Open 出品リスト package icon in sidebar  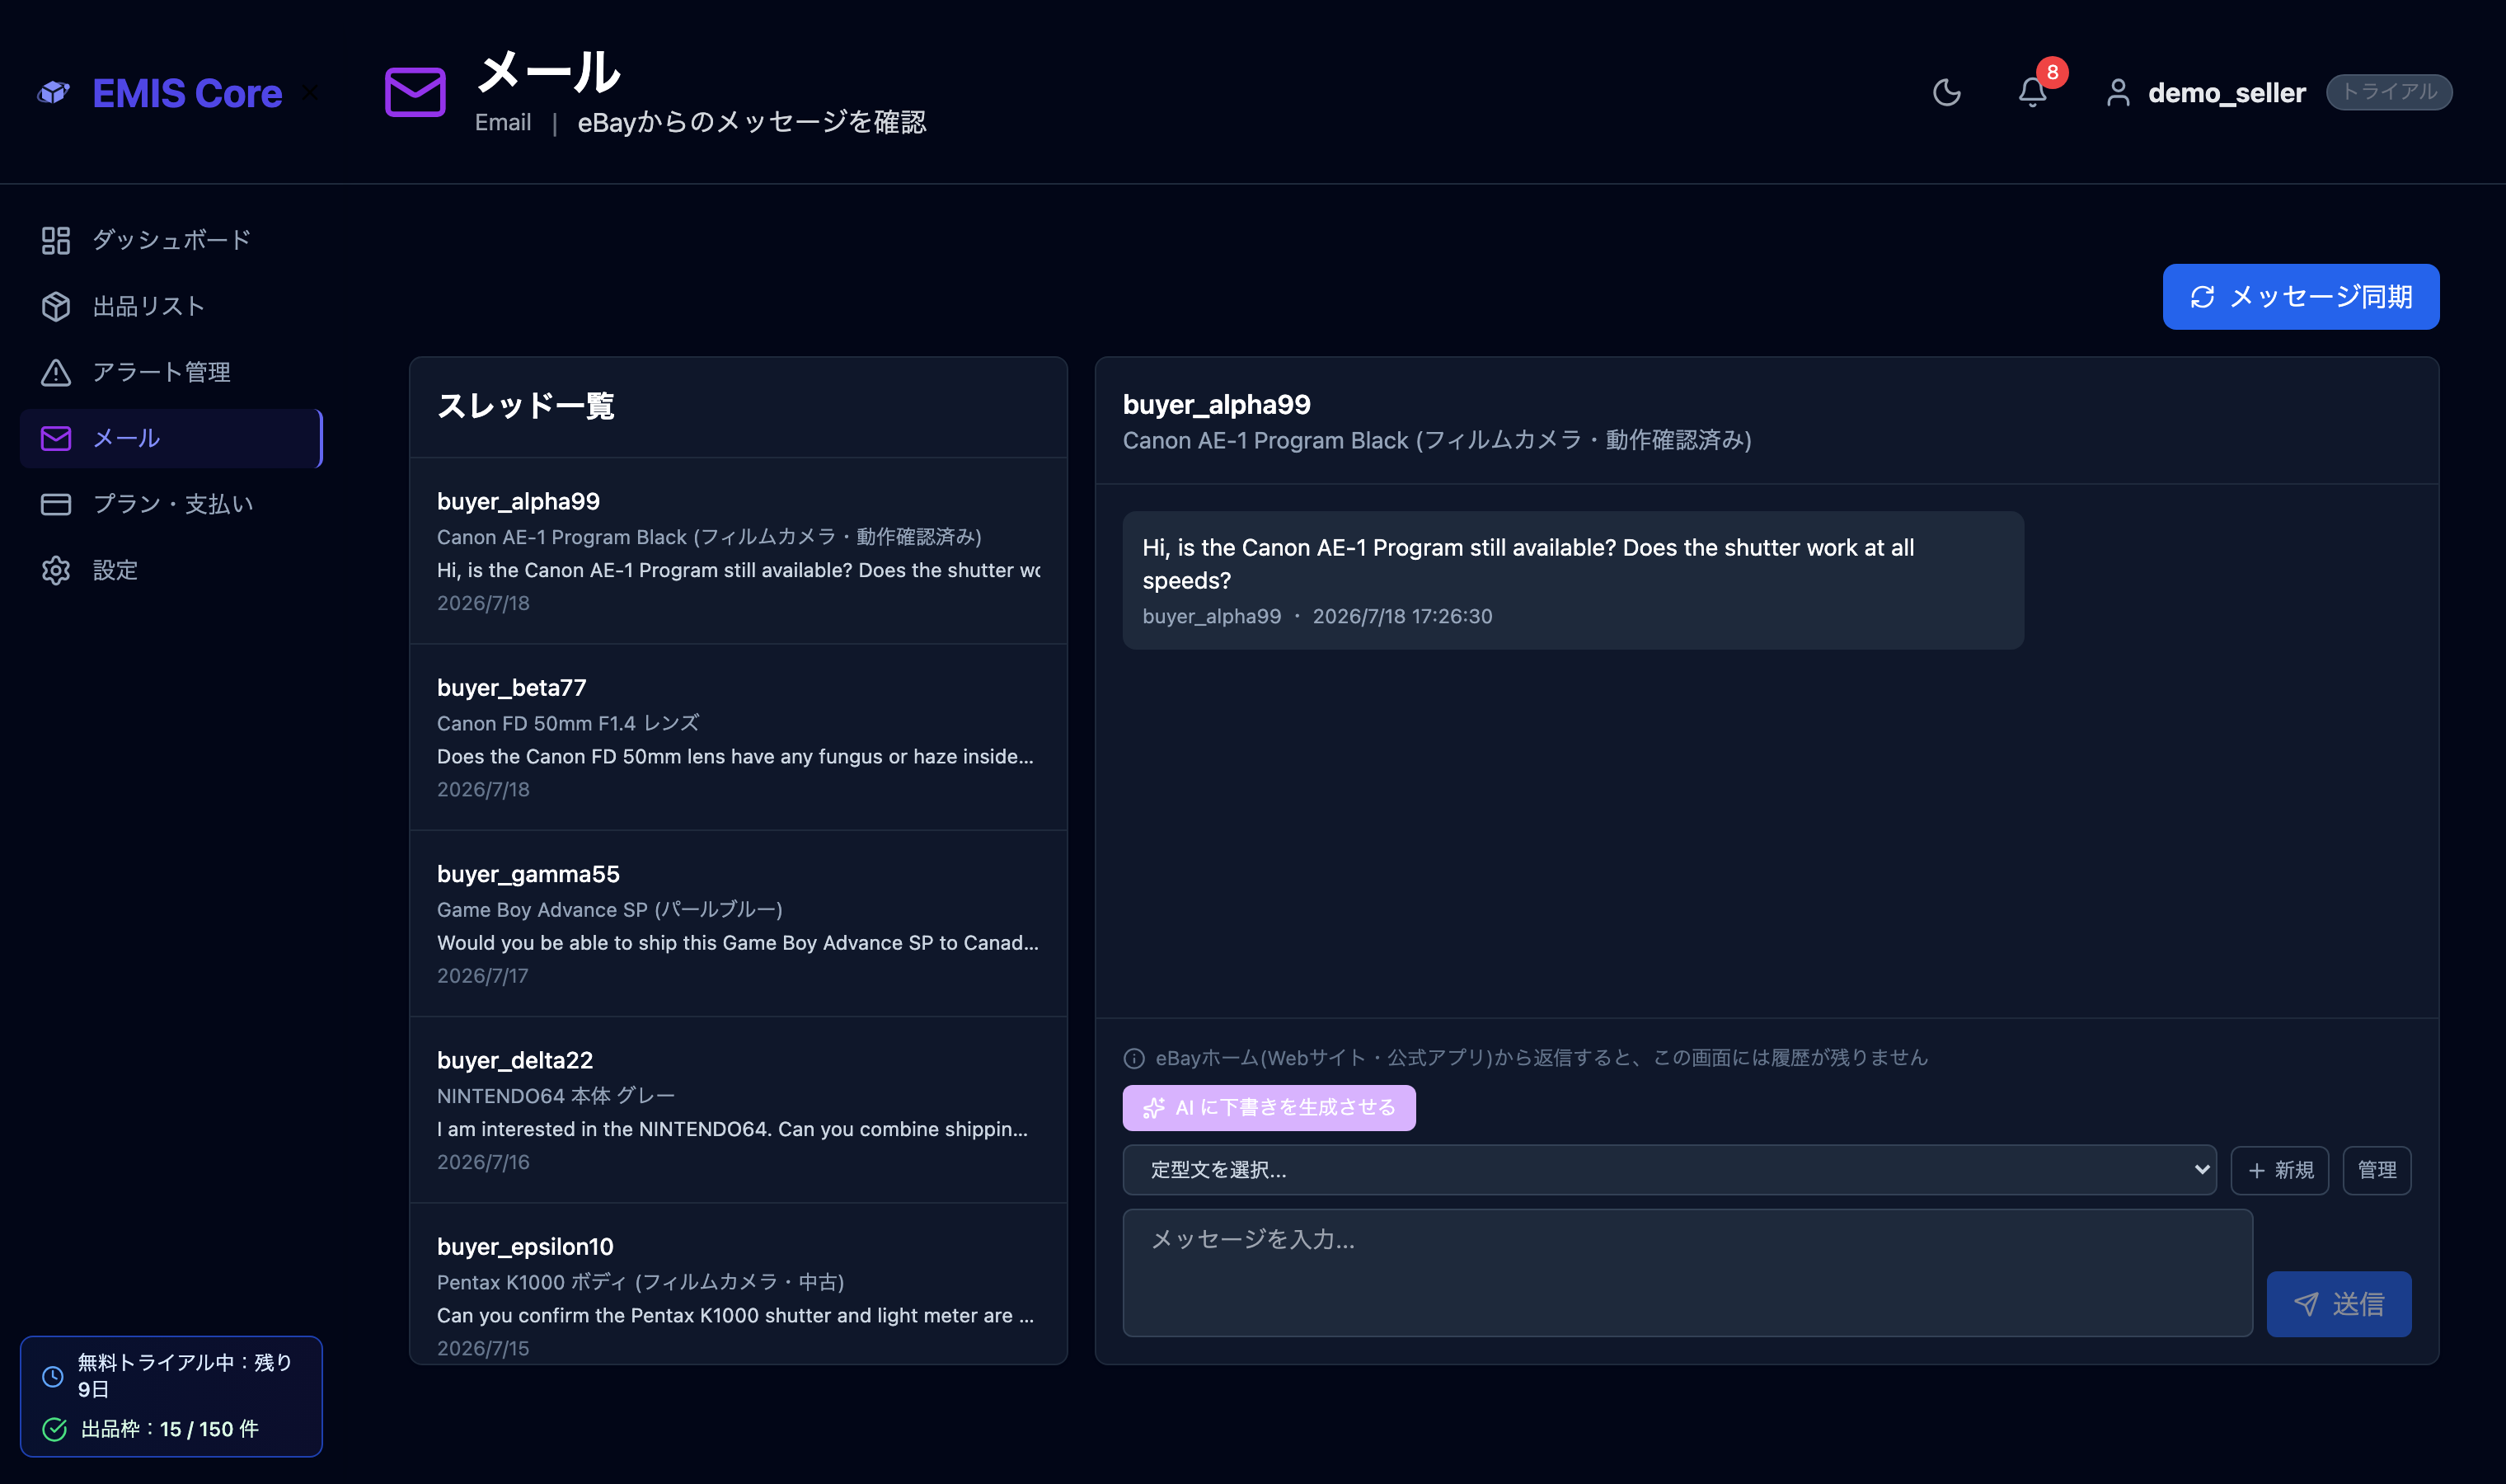(56, 306)
